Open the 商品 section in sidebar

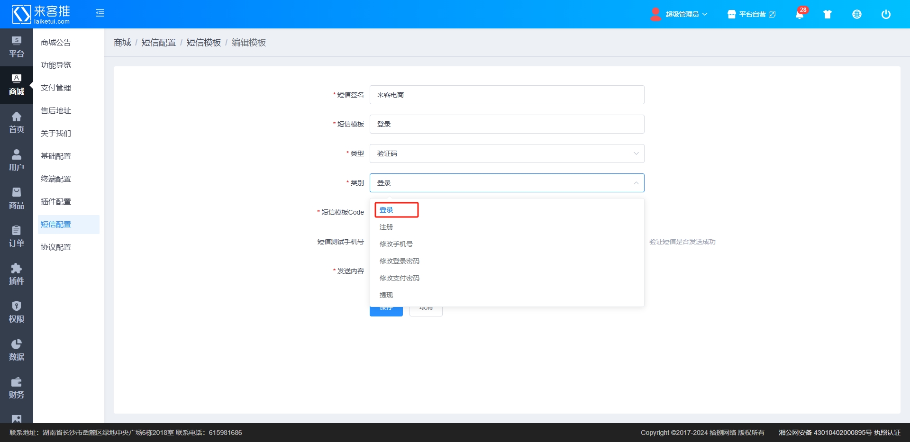[x=17, y=198]
